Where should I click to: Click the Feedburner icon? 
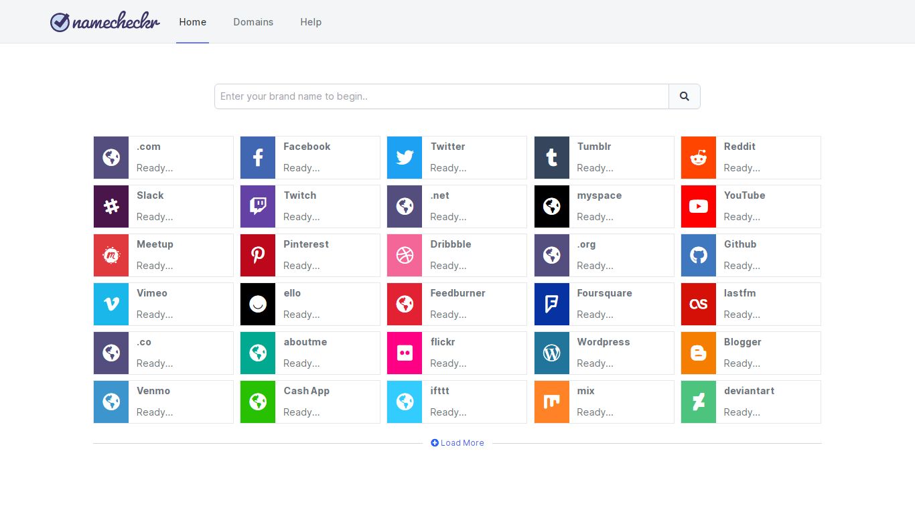pyautogui.click(x=405, y=305)
